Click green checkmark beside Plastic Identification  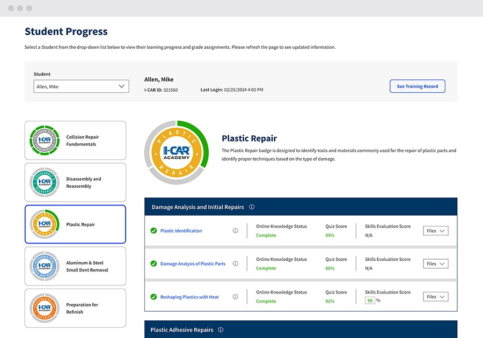pyautogui.click(x=153, y=231)
